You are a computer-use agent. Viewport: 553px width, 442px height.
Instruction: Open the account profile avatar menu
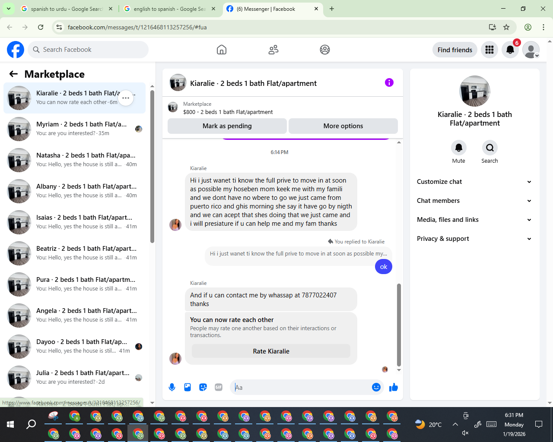tap(531, 50)
